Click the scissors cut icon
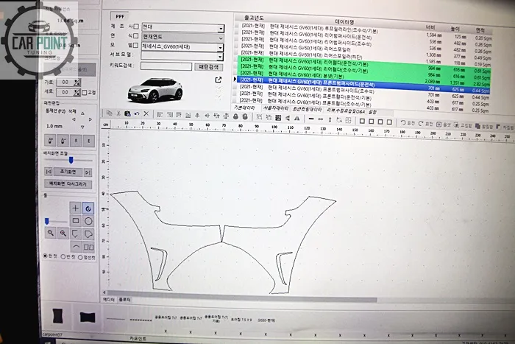The width and height of the screenshot is (515, 344). click(118, 113)
